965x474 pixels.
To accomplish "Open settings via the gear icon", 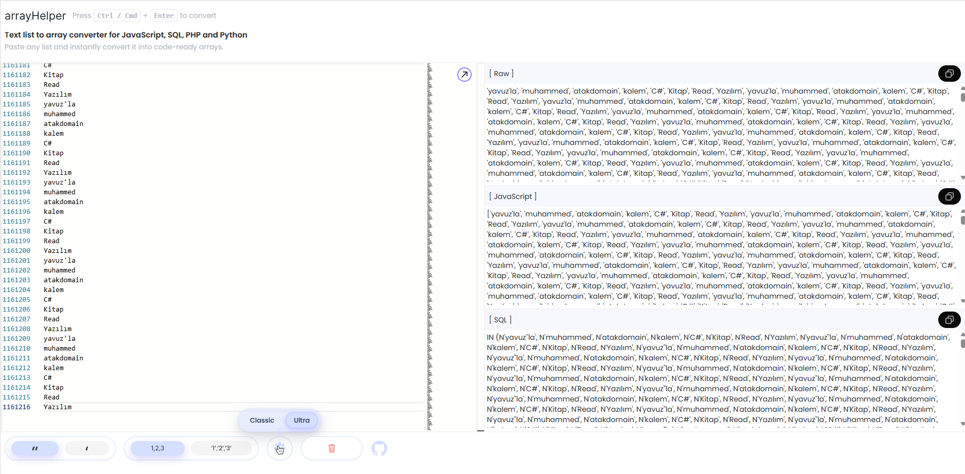I will tap(280, 448).
